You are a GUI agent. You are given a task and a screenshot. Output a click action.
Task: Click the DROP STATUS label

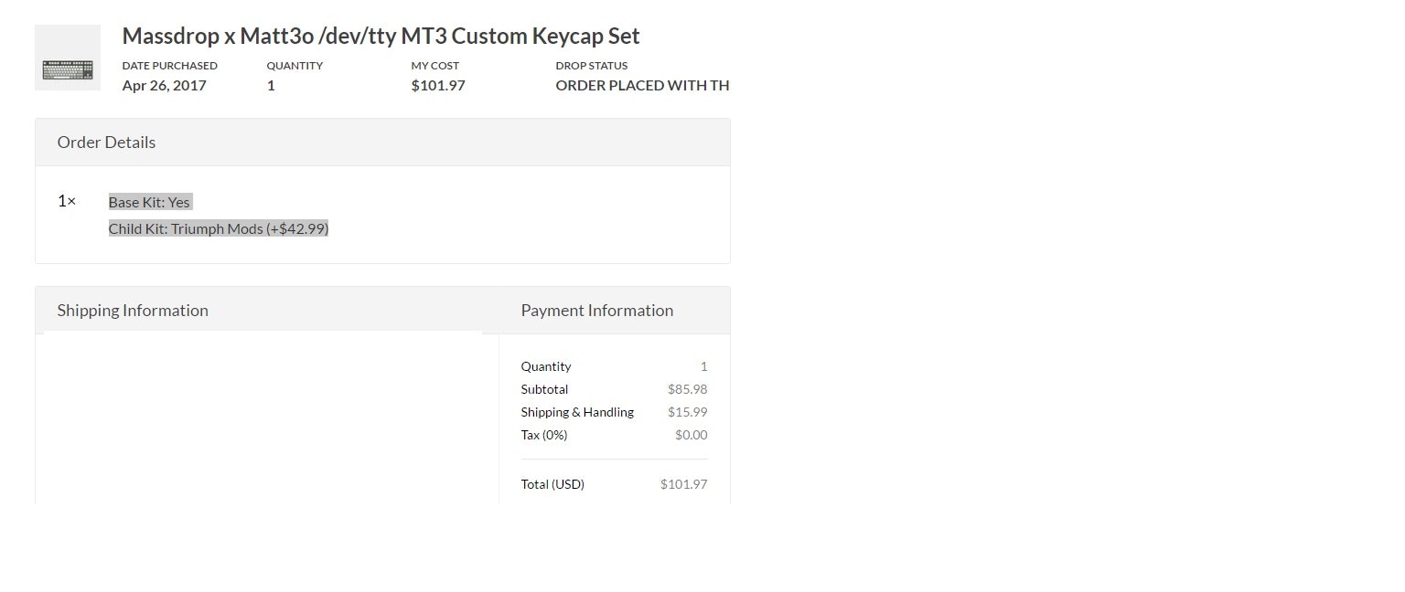592,66
